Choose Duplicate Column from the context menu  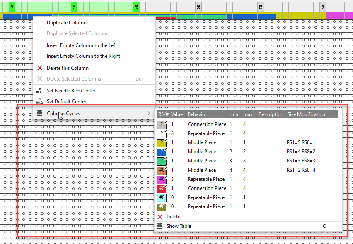[x=67, y=23]
